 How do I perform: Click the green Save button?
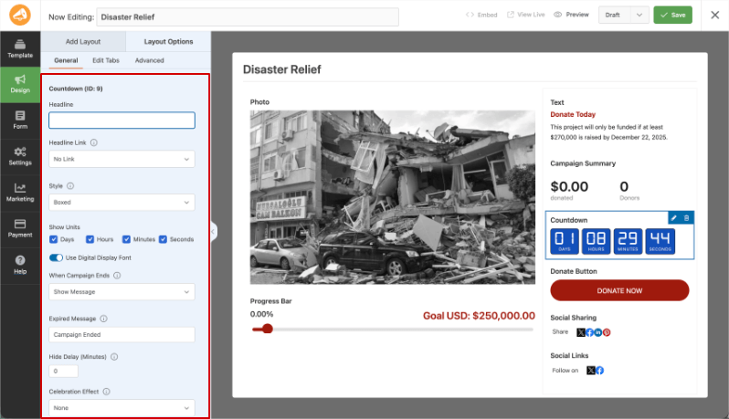(672, 15)
